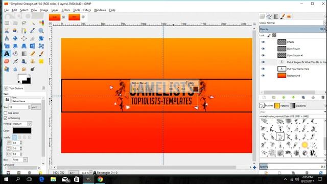Click the Font name field Bebas Neue
Screen dimensions: 327x184
[27, 101]
